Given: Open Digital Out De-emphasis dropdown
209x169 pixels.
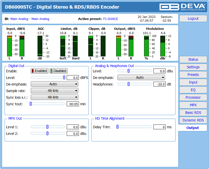Looking at the screenshot, I should [54, 84].
